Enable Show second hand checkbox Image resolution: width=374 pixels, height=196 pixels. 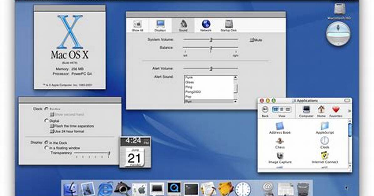point(52,114)
